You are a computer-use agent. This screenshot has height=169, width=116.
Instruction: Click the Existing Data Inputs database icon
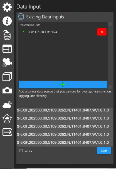tap(21, 17)
